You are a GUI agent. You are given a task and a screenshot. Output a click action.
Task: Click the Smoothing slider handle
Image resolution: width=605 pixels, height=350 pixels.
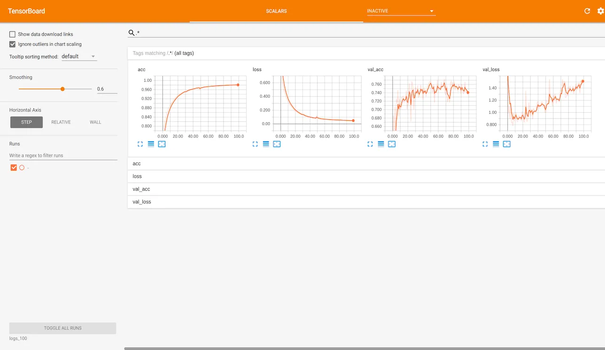62,89
